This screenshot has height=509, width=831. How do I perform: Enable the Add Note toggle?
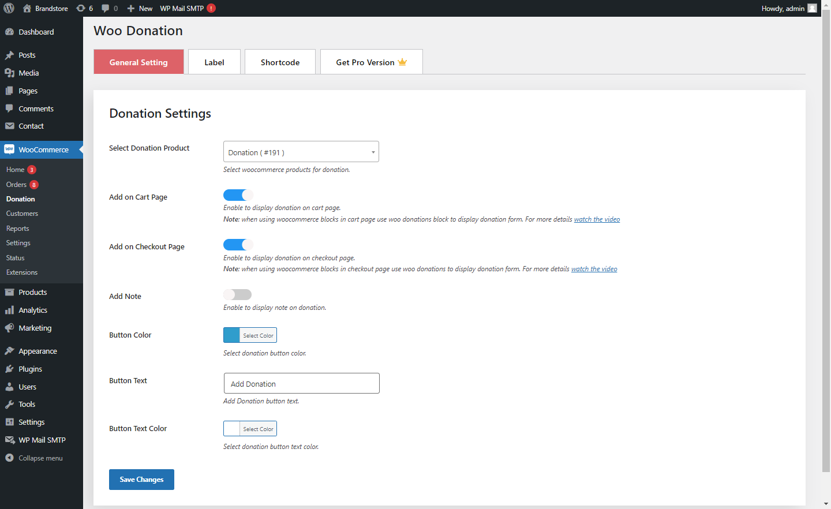tap(238, 294)
